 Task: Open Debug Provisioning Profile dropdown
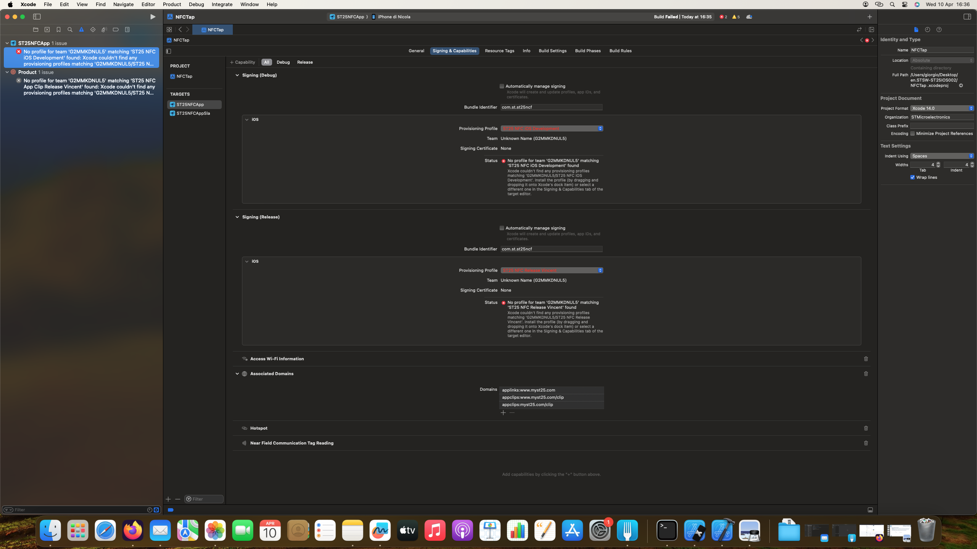(552, 128)
